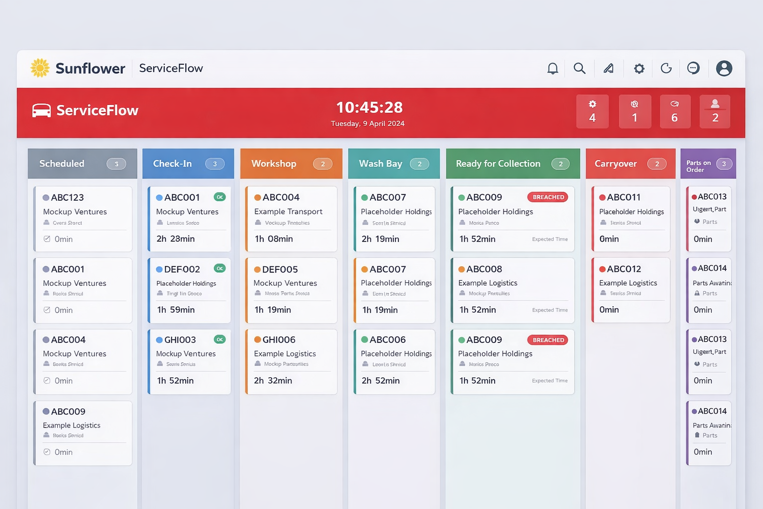Open the chat messages icon
763x509 pixels.
(693, 68)
